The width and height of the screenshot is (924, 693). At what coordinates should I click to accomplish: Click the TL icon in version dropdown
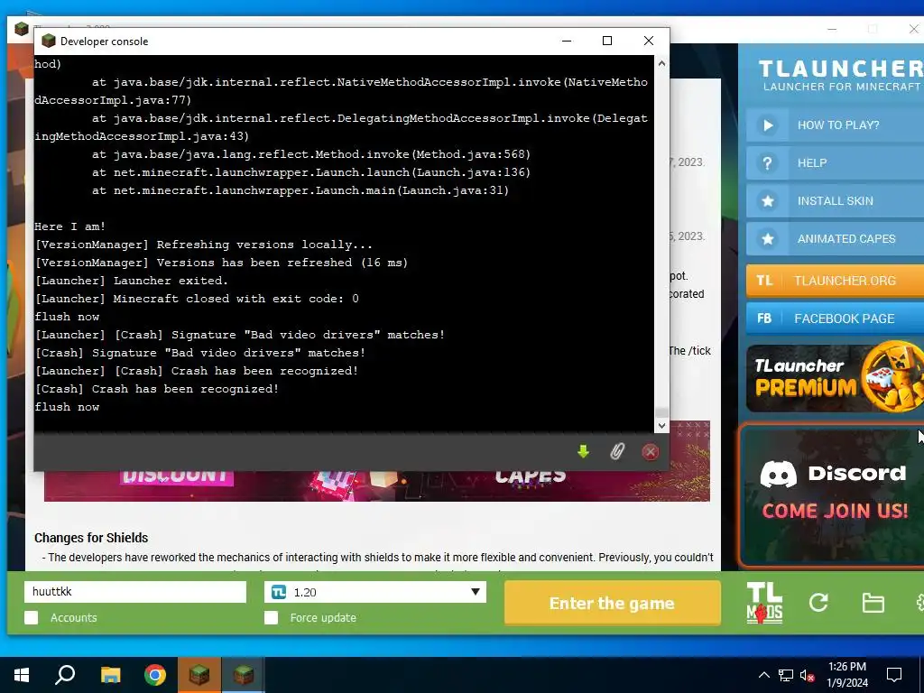coord(279,592)
